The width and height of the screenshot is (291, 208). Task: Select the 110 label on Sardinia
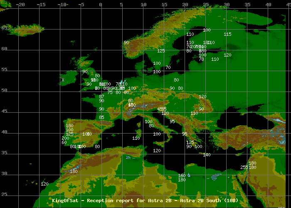point(136,138)
